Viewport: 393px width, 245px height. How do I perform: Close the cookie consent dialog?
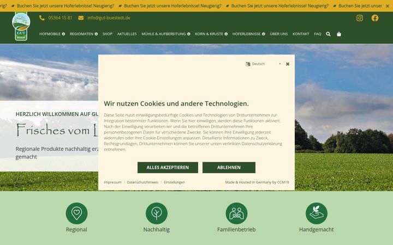[x=288, y=64]
